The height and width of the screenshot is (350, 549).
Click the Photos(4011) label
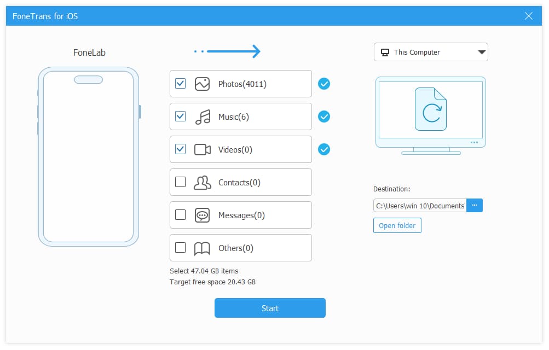coord(242,84)
